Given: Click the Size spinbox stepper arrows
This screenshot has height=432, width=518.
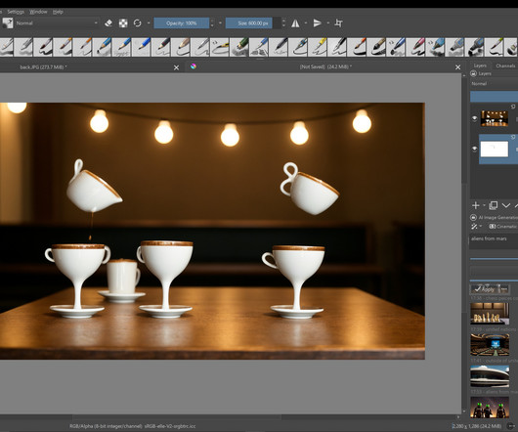Looking at the screenshot, I should tap(283, 23).
